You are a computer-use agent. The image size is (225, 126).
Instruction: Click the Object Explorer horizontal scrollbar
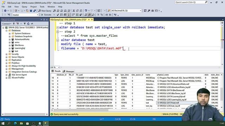25,114
